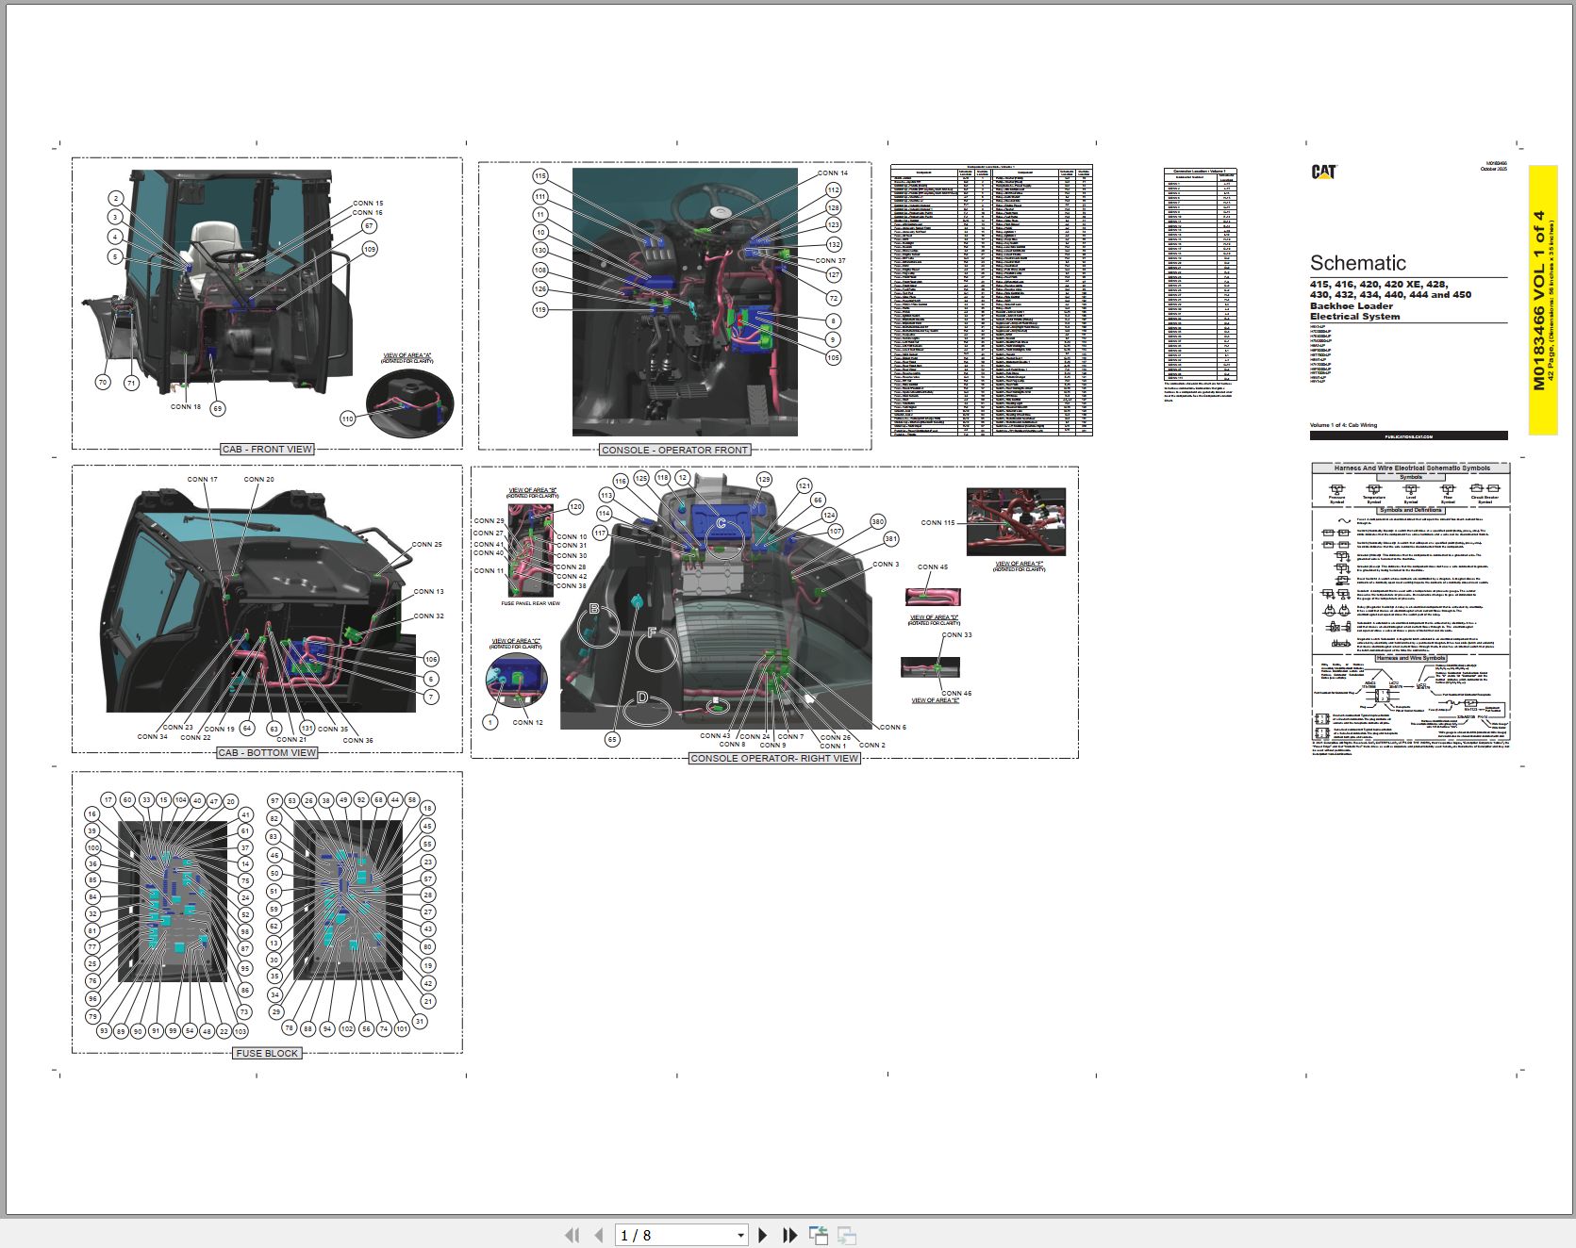Click the 'CONN 14' label in console front view
The image size is (1576, 1248).
[x=833, y=173]
